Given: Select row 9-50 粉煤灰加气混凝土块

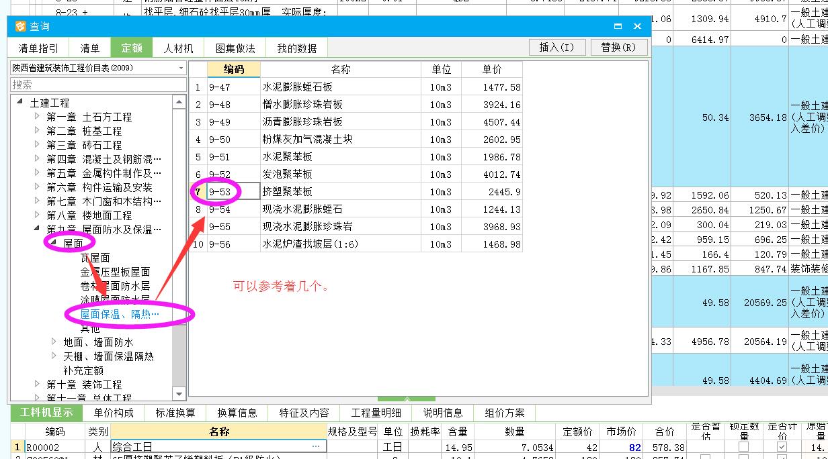Looking at the screenshot, I should [x=356, y=139].
